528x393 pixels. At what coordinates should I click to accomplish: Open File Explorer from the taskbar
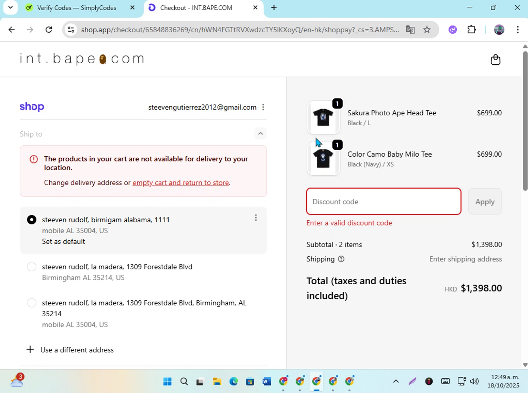217,381
